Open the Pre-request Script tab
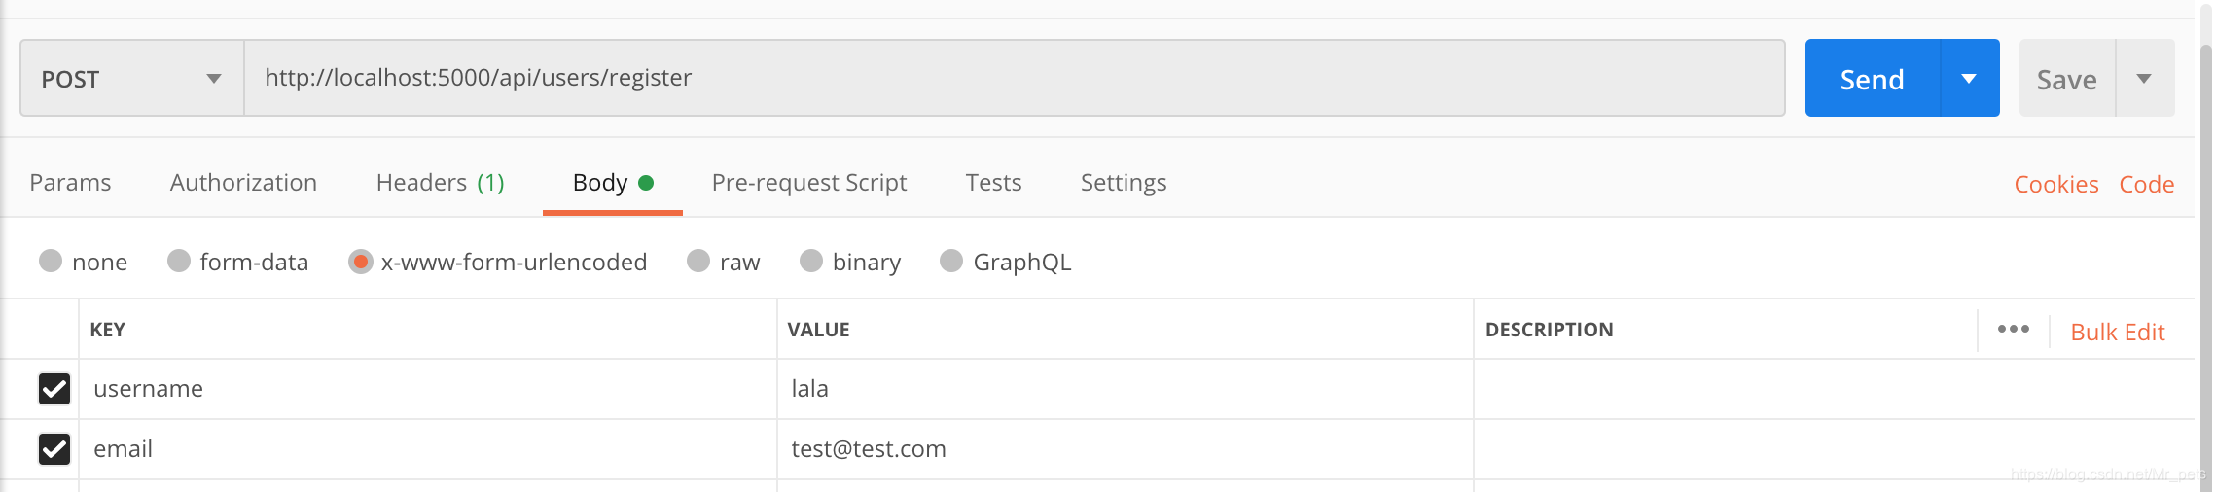 tap(808, 183)
